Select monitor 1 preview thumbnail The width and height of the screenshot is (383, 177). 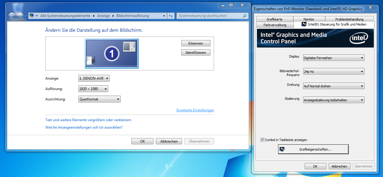click(x=111, y=53)
